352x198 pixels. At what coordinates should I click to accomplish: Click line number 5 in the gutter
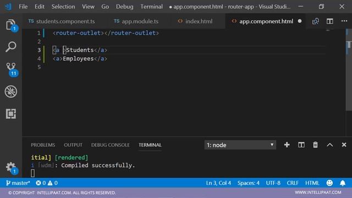coord(39,67)
